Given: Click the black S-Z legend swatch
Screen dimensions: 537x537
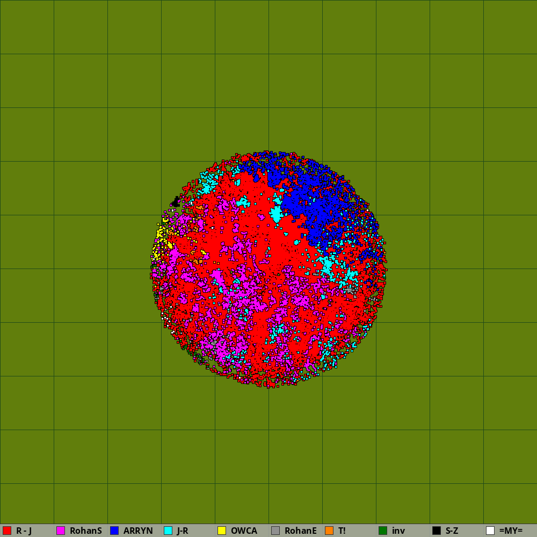Looking at the screenshot, I should click(x=437, y=531).
